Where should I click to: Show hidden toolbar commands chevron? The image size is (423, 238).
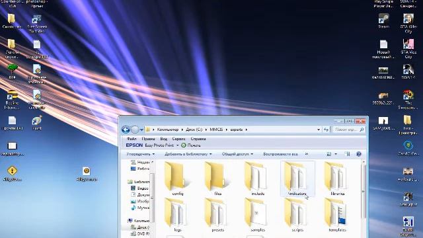point(307,154)
